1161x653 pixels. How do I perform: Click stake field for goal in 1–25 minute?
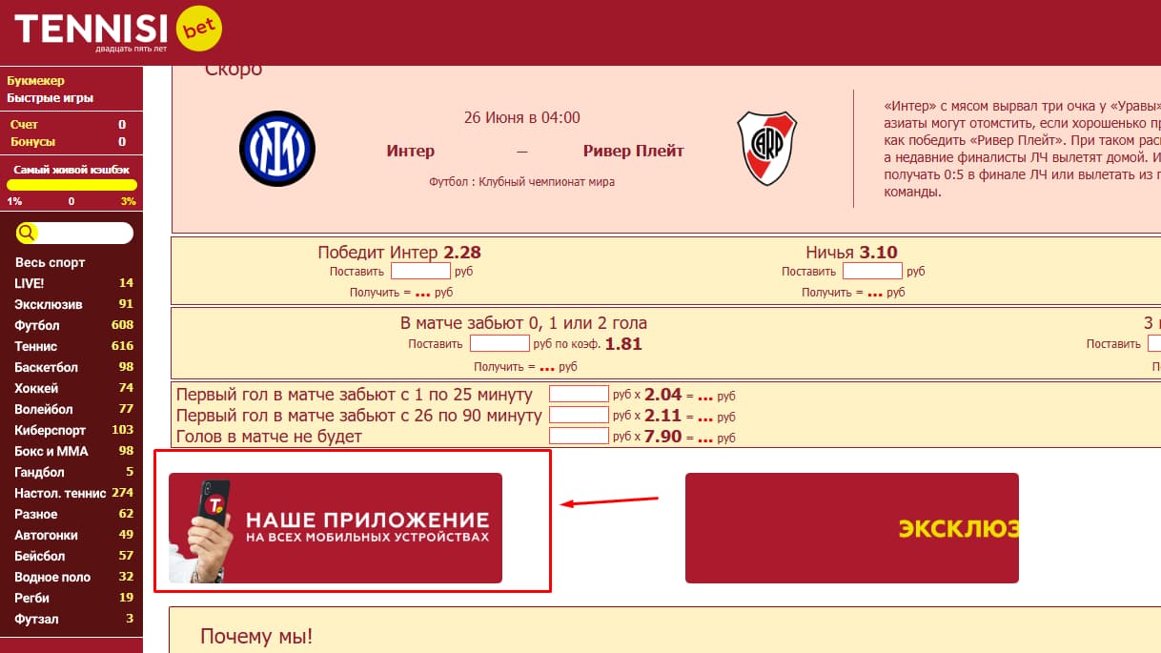580,394
